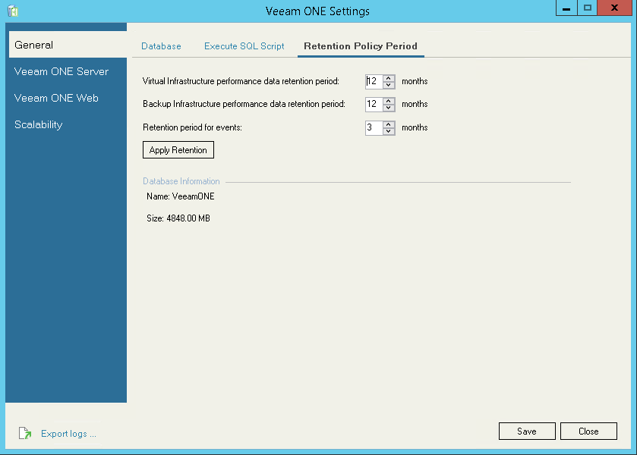Click the 'Name: VeeamONE' database text
Image resolution: width=637 pixels, height=455 pixels.
181,196
